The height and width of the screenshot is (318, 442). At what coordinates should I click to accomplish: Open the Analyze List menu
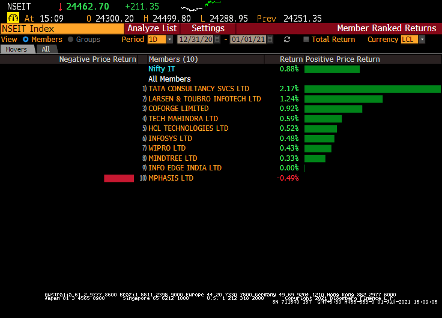tap(152, 28)
